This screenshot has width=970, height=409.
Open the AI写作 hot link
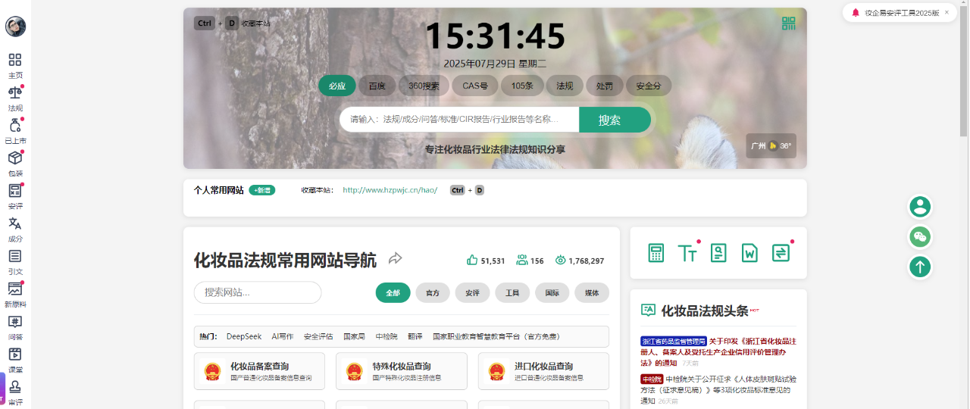[x=283, y=336]
